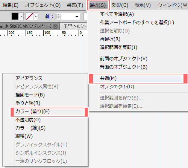Viewport: 188px width, 168px height.
Task: Click the 選択(S) menu
Action: (99, 5)
